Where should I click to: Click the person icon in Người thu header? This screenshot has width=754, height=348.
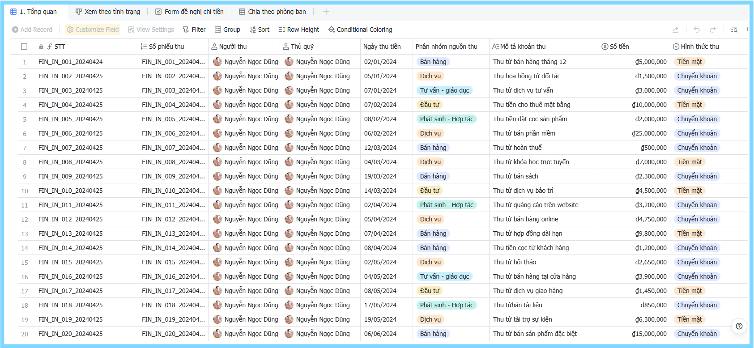[214, 47]
